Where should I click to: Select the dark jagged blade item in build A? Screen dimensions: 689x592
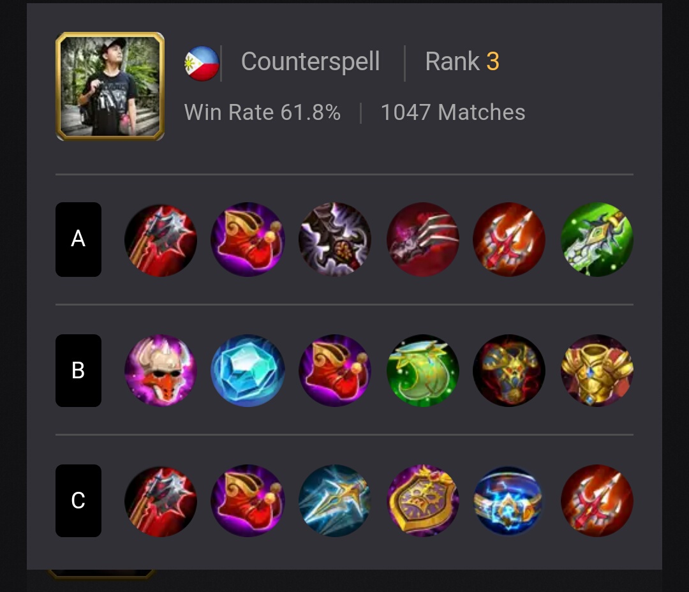[334, 239]
